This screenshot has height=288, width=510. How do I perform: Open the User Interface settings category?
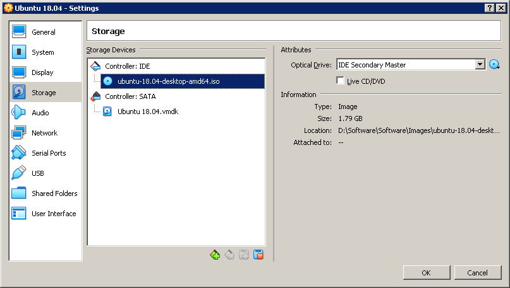tap(46, 213)
